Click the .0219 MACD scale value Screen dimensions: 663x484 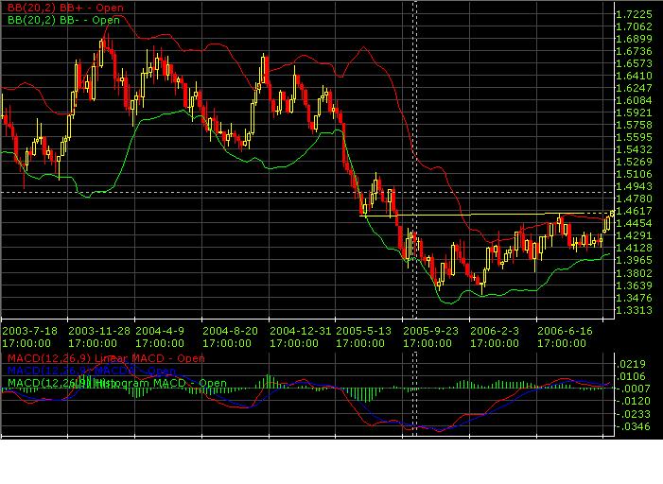(631, 364)
